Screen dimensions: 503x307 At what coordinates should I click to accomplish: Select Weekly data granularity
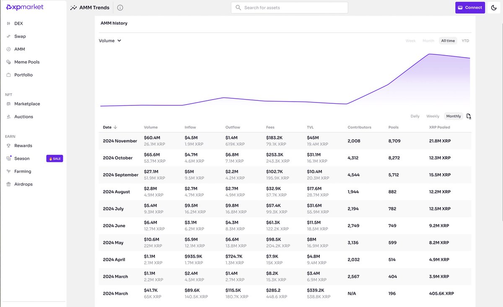[x=433, y=116]
